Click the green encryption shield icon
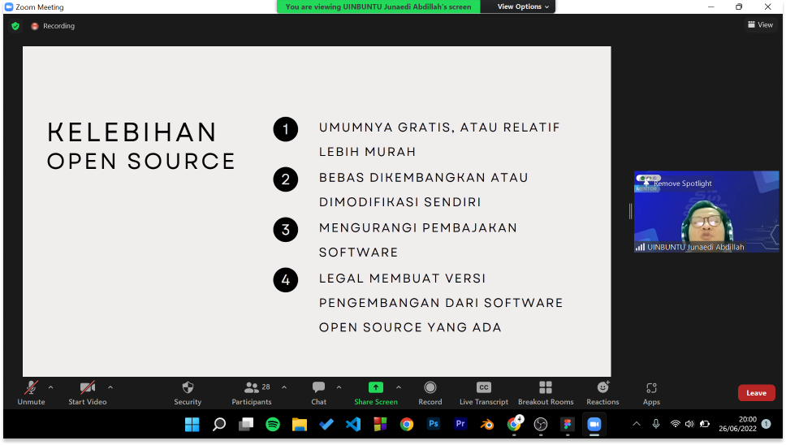This screenshot has height=445, width=786. [15, 26]
